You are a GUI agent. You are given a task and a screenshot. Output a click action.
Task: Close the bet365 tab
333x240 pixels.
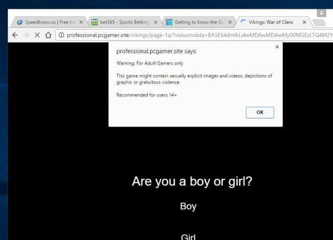(x=155, y=22)
